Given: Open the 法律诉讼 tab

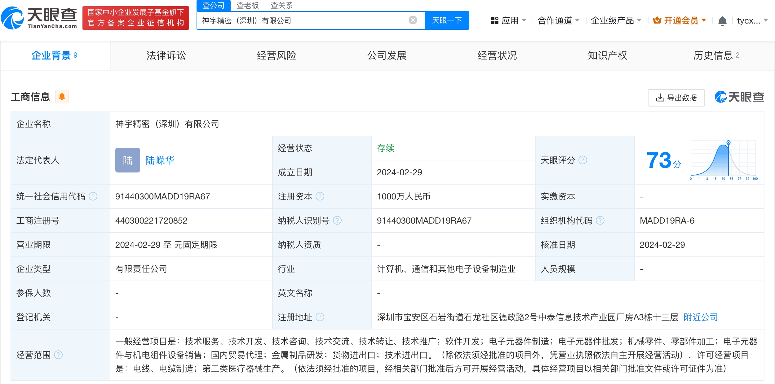Looking at the screenshot, I should coord(166,55).
